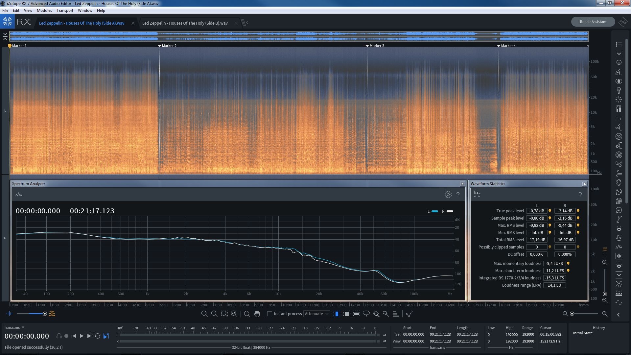Open the Modules menu

tap(44, 11)
